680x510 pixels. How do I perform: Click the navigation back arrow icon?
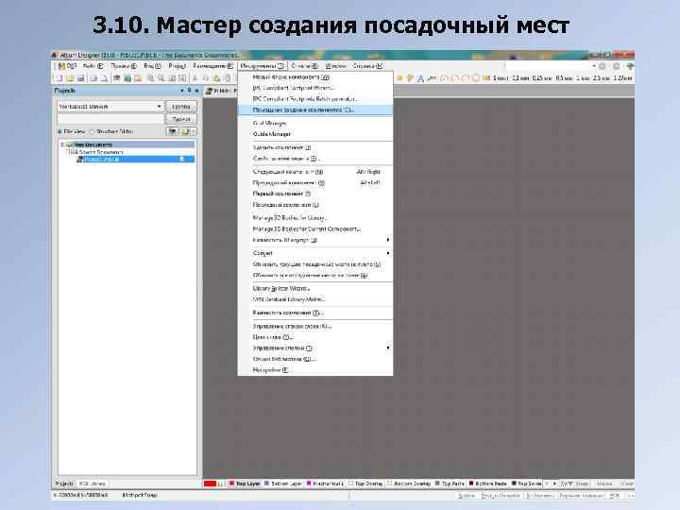[x=603, y=66]
